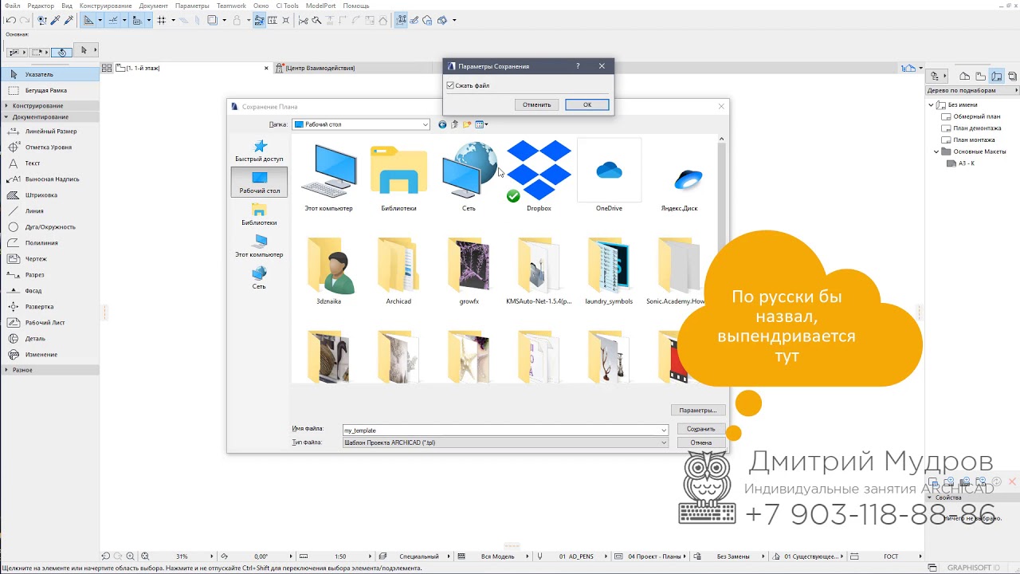Open the Конструирование menu
The width and height of the screenshot is (1020, 574).
105,6
